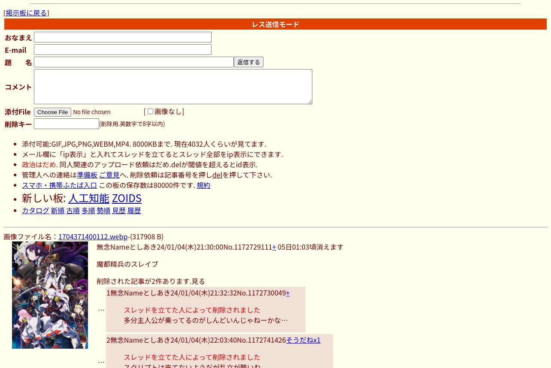Screen dimensions: 551x368
Task: Focus the E-mail input field
Action: click(123, 50)
